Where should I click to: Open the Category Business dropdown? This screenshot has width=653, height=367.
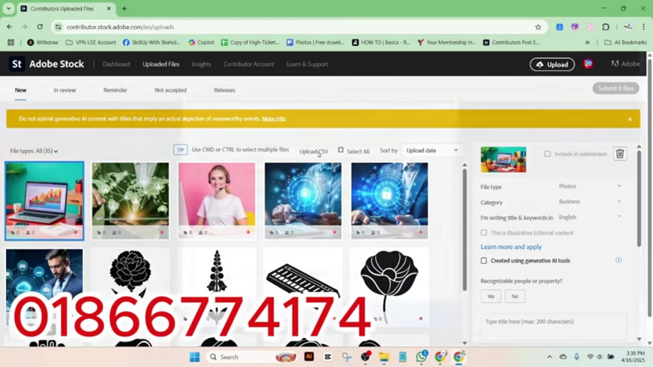590,202
